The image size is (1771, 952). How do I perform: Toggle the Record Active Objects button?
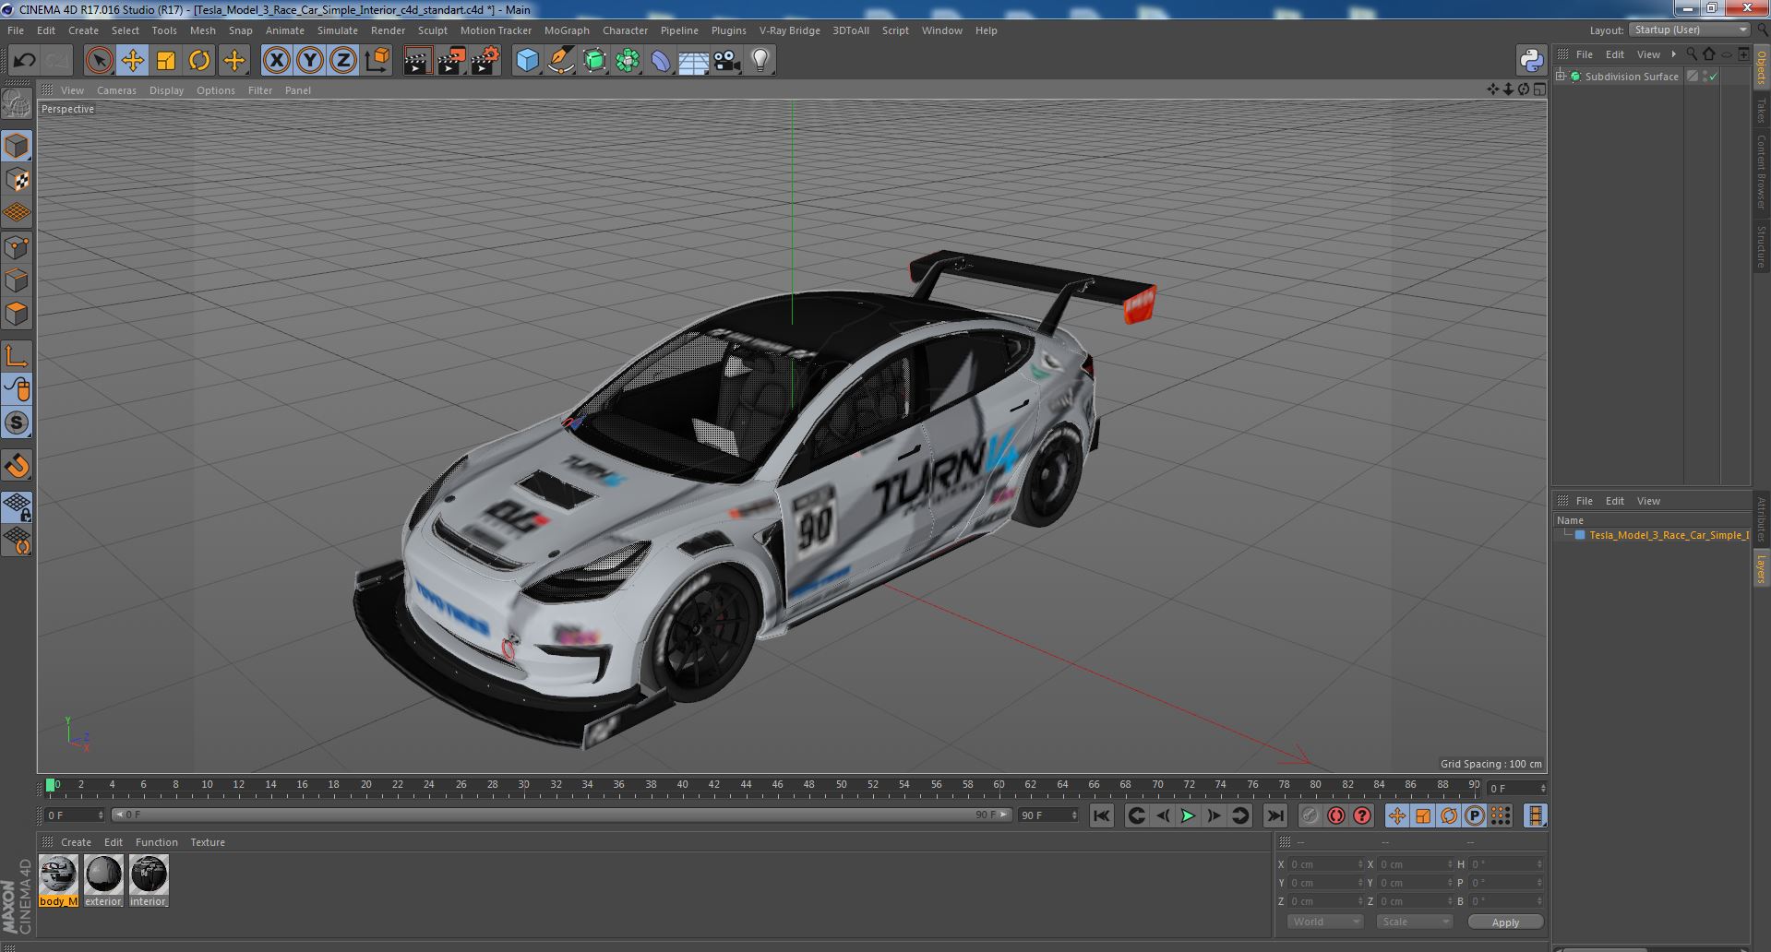click(x=1310, y=815)
